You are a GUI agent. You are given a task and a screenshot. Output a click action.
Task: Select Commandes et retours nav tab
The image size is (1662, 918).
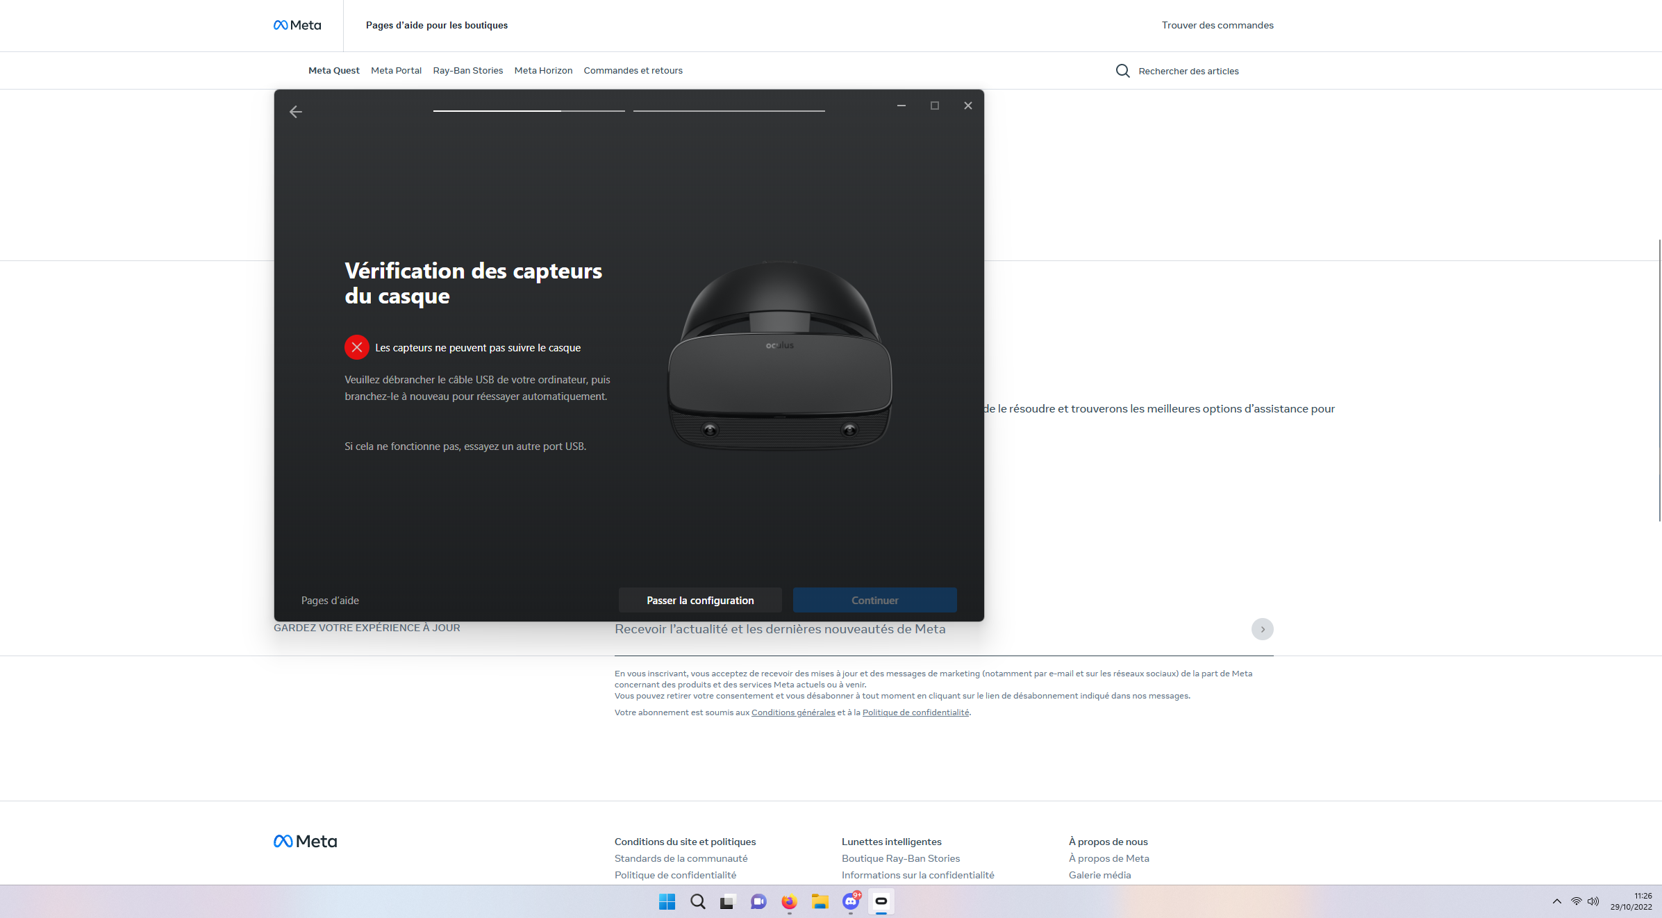tap(633, 70)
